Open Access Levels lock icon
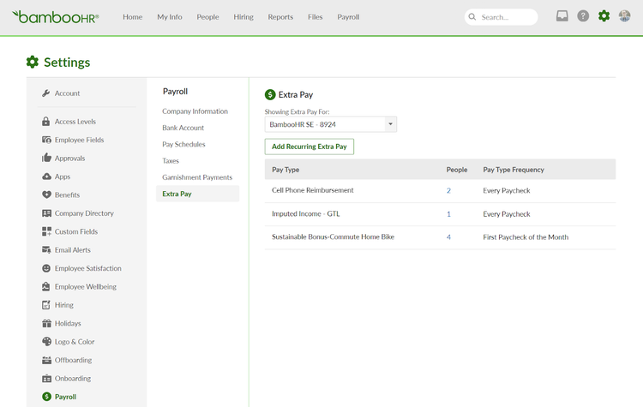This screenshot has height=407, width=643. [x=46, y=122]
